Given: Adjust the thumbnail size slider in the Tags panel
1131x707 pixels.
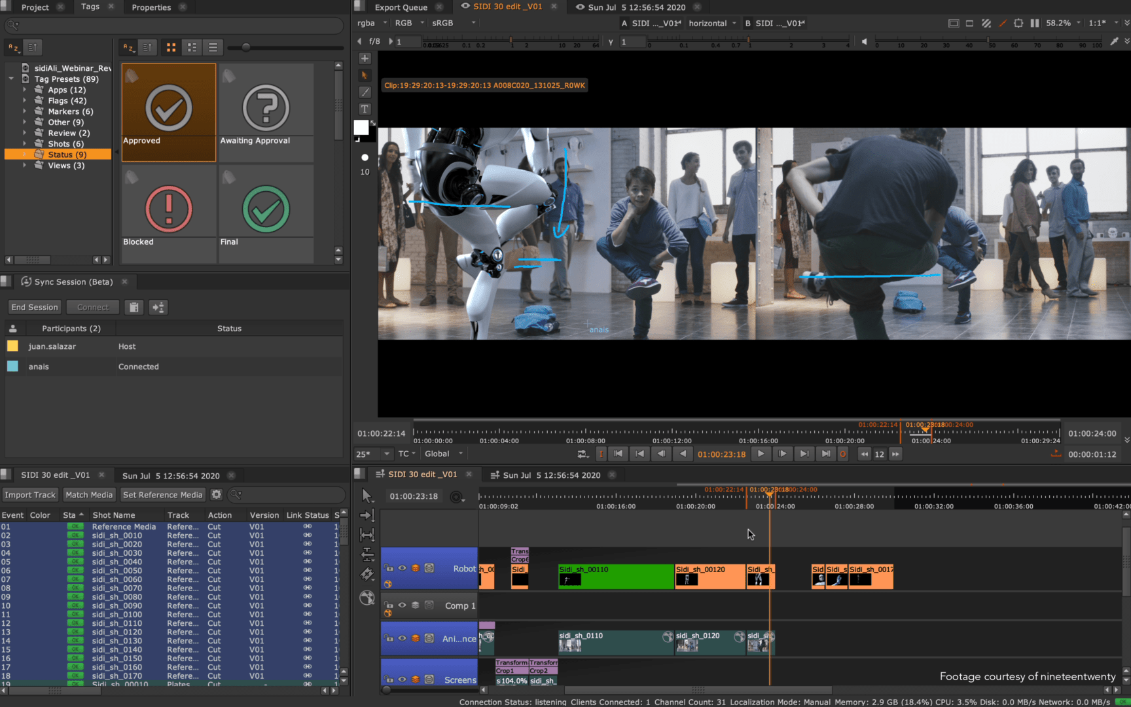Looking at the screenshot, I should [245, 46].
